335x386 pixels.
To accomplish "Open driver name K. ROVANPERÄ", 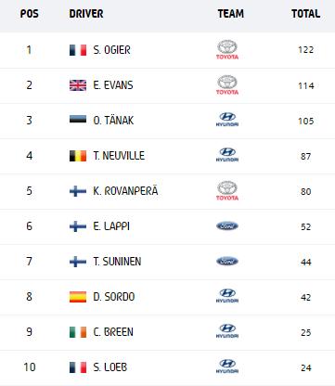I will pyautogui.click(x=125, y=190).
